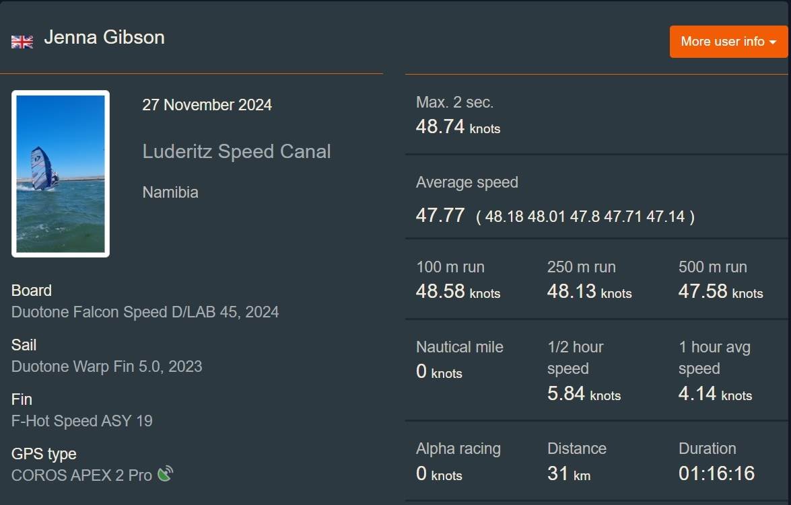791x505 pixels.
Task: Click the GPS satellite icon beside COROS APEX
Action: pyautogui.click(x=165, y=474)
